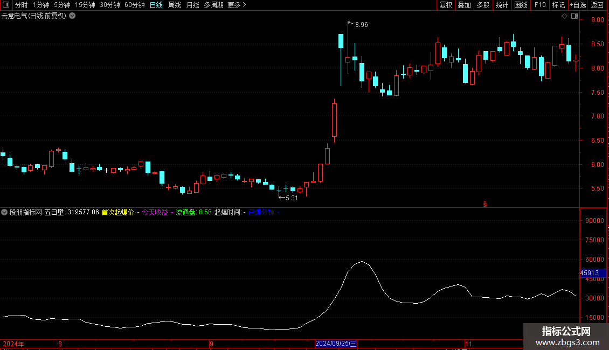Open the 多股 multi-stock view
609x350 pixels.
(483, 5)
